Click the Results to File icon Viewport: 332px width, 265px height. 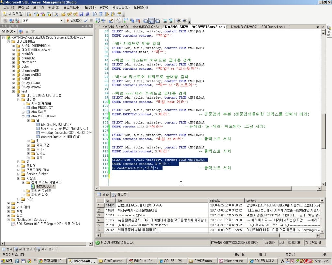click(157, 20)
